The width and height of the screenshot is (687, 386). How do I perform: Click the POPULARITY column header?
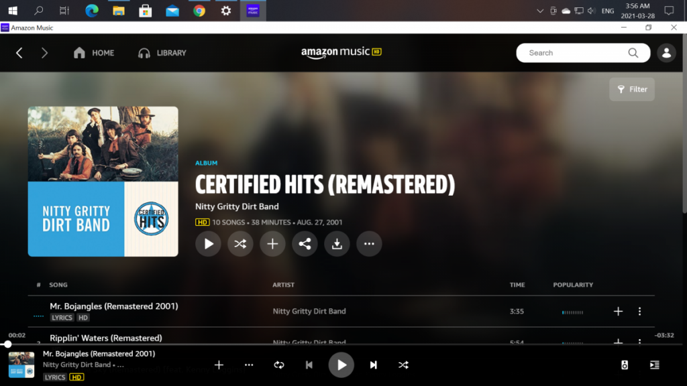[x=573, y=285]
